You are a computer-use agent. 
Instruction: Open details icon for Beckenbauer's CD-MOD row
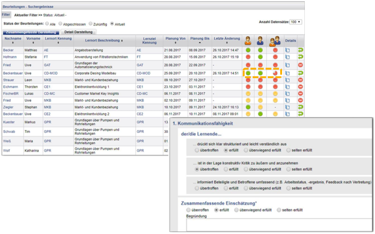point(287,73)
